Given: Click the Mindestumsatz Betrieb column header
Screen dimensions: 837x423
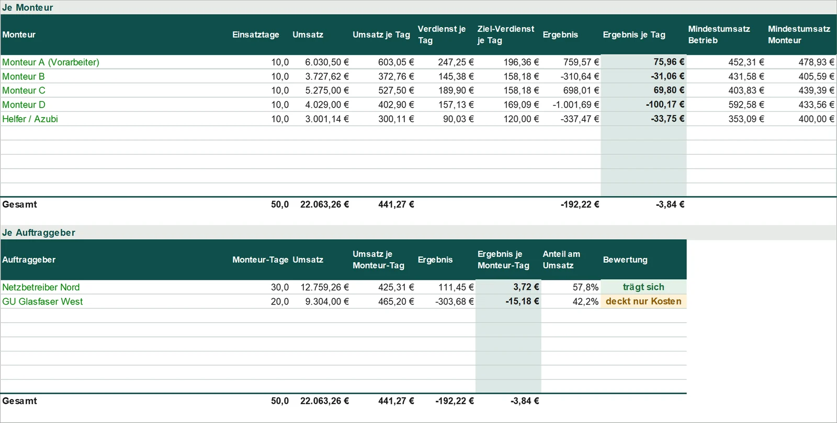Looking at the screenshot, I should coord(719,34).
